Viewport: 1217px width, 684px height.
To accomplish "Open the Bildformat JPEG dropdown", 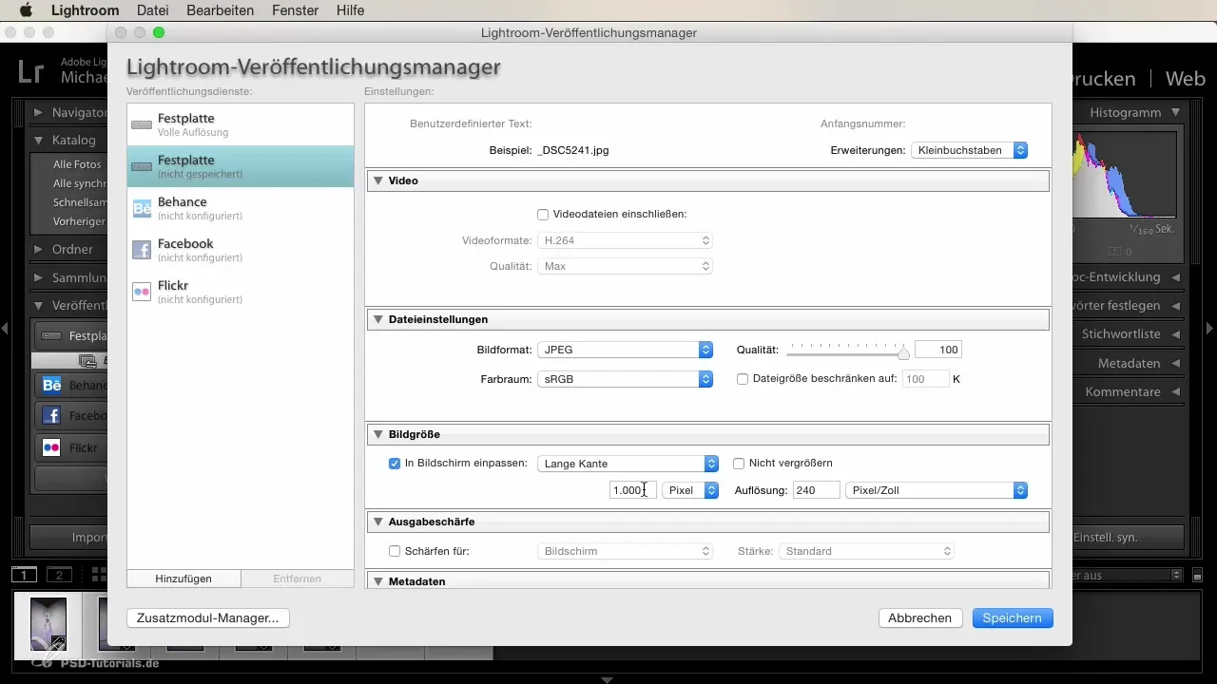I will (625, 350).
